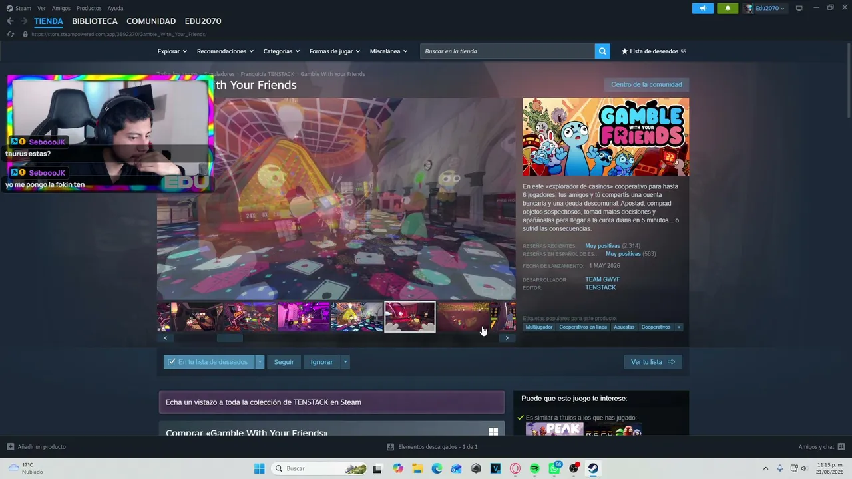The height and width of the screenshot is (479, 852).
Task: Switch to the BIBLIOTECA tab
Action: click(x=95, y=21)
